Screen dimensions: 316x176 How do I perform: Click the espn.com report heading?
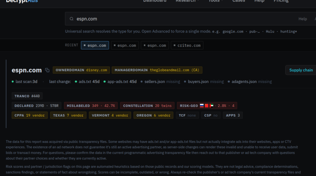(x=26, y=70)
